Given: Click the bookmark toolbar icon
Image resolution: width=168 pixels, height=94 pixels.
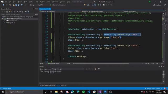Looking at the screenshot, I should click(104, 5).
